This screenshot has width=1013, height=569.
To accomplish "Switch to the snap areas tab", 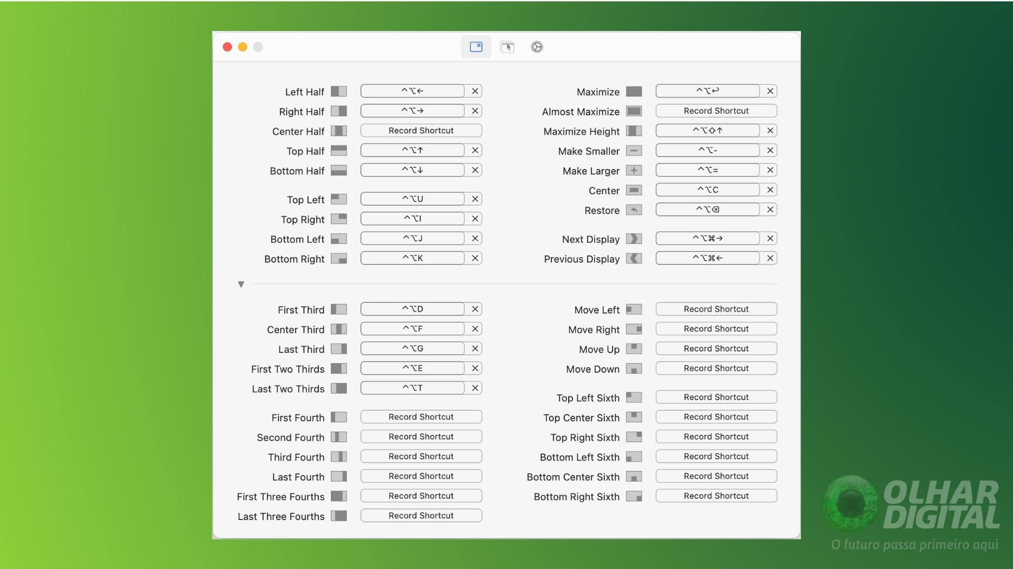I will pyautogui.click(x=506, y=47).
